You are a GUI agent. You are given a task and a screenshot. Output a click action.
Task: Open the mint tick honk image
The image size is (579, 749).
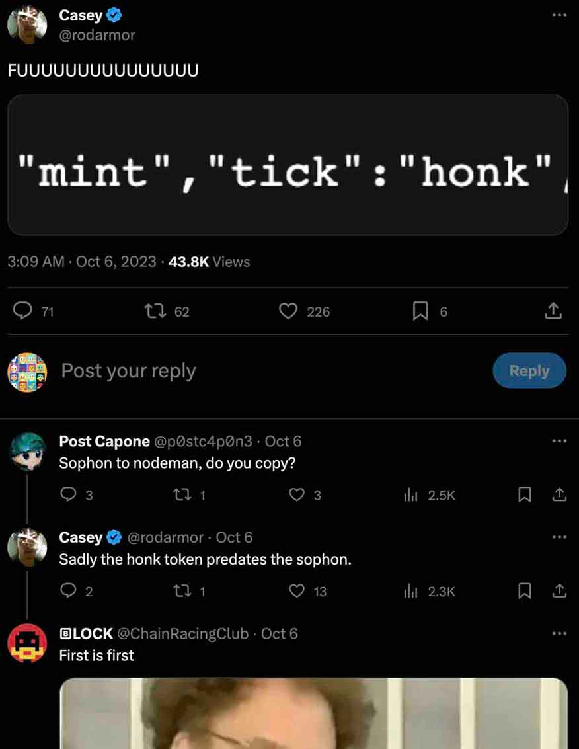288,165
